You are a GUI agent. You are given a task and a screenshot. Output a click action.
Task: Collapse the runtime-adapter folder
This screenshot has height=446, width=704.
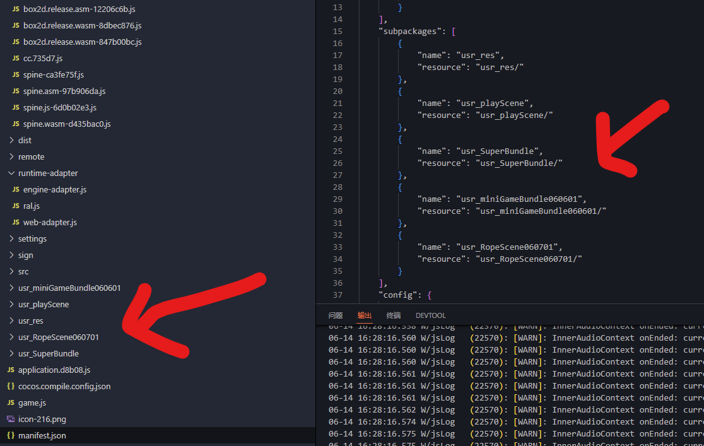point(11,173)
